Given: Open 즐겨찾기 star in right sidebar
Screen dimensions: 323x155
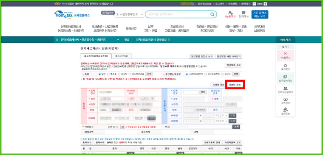Looking at the screenshot, I should tap(285, 67).
